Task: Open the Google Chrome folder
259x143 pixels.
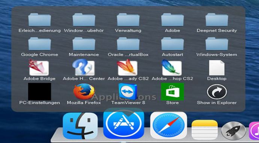Action: (x=39, y=44)
